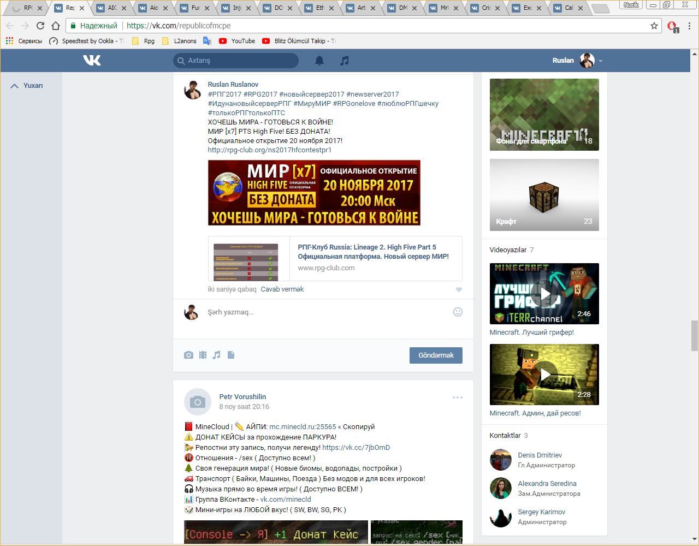The image size is (699, 546).
Task: Click the Şərh yazmaq comment field
Action: [x=328, y=312]
